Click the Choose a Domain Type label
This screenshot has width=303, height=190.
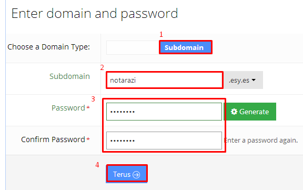coord(49,47)
